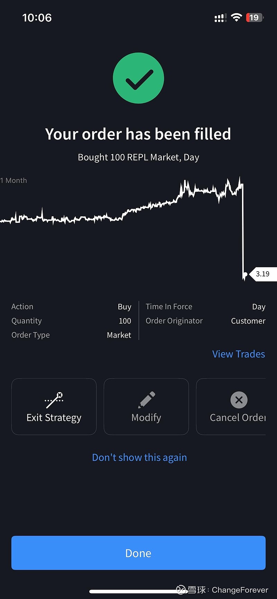Screen dimensions: 277x599
Task: Tap the green checkmark success icon
Action: [x=138, y=78]
